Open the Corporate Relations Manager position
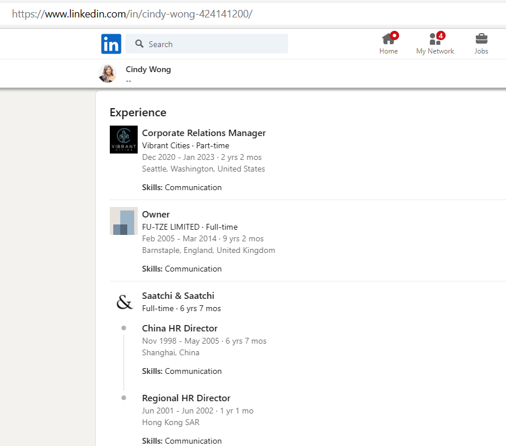The height and width of the screenshot is (446, 506). 204,133
